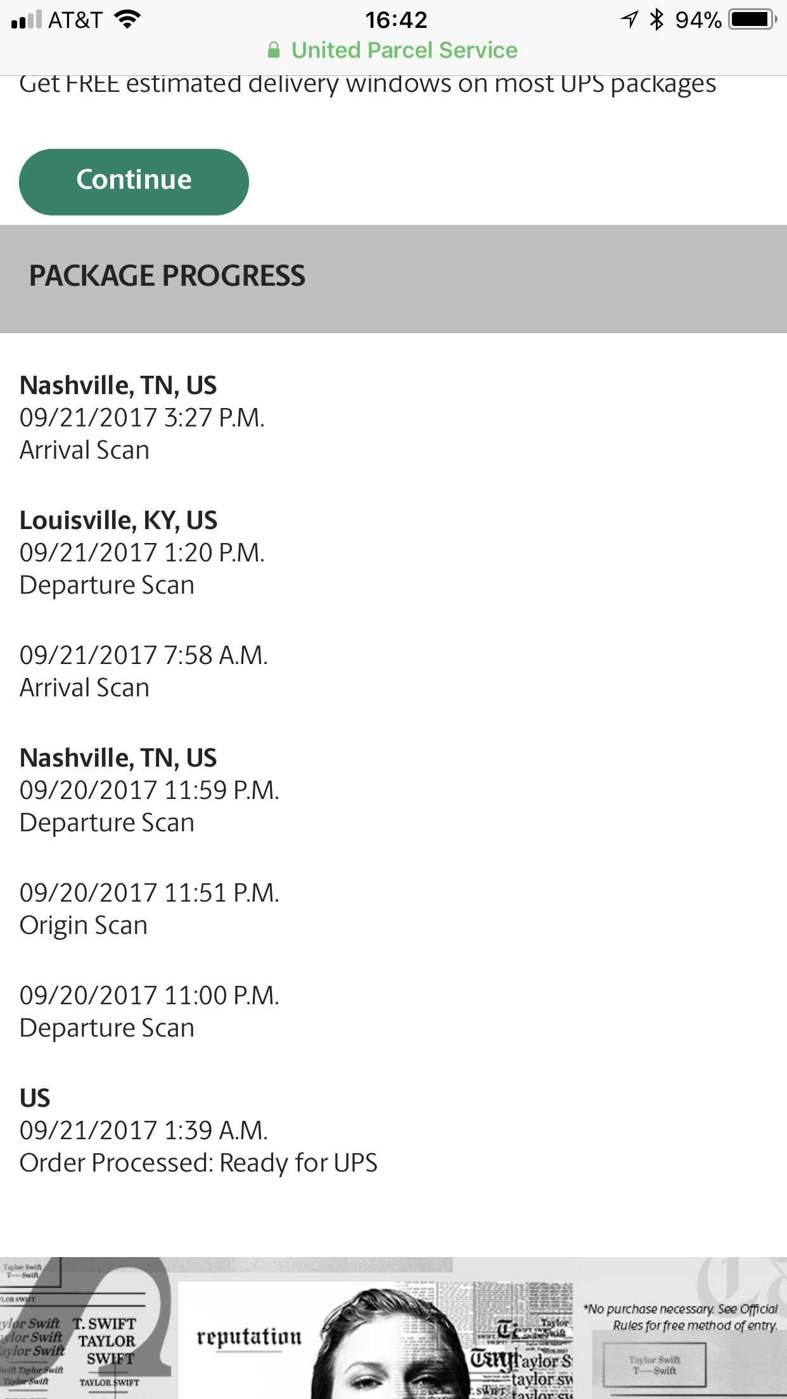Viewport: 787px width, 1399px height.
Task: Tap the battery icon in status bar
Action: (752, 19)
